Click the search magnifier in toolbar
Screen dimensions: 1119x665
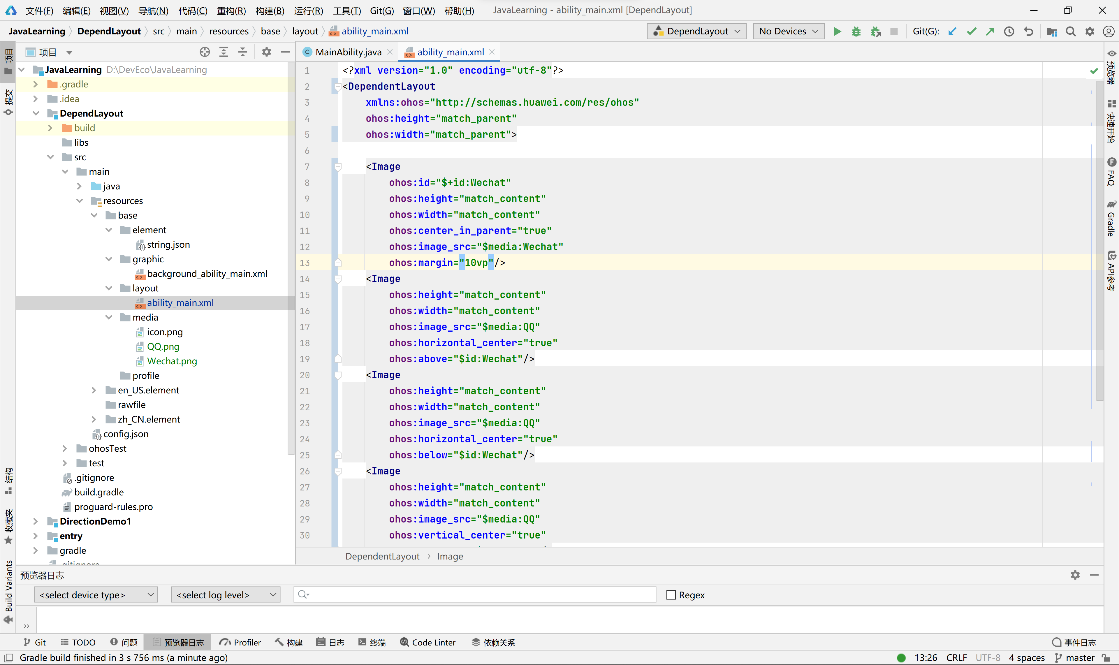click(x=1071, y=31)
